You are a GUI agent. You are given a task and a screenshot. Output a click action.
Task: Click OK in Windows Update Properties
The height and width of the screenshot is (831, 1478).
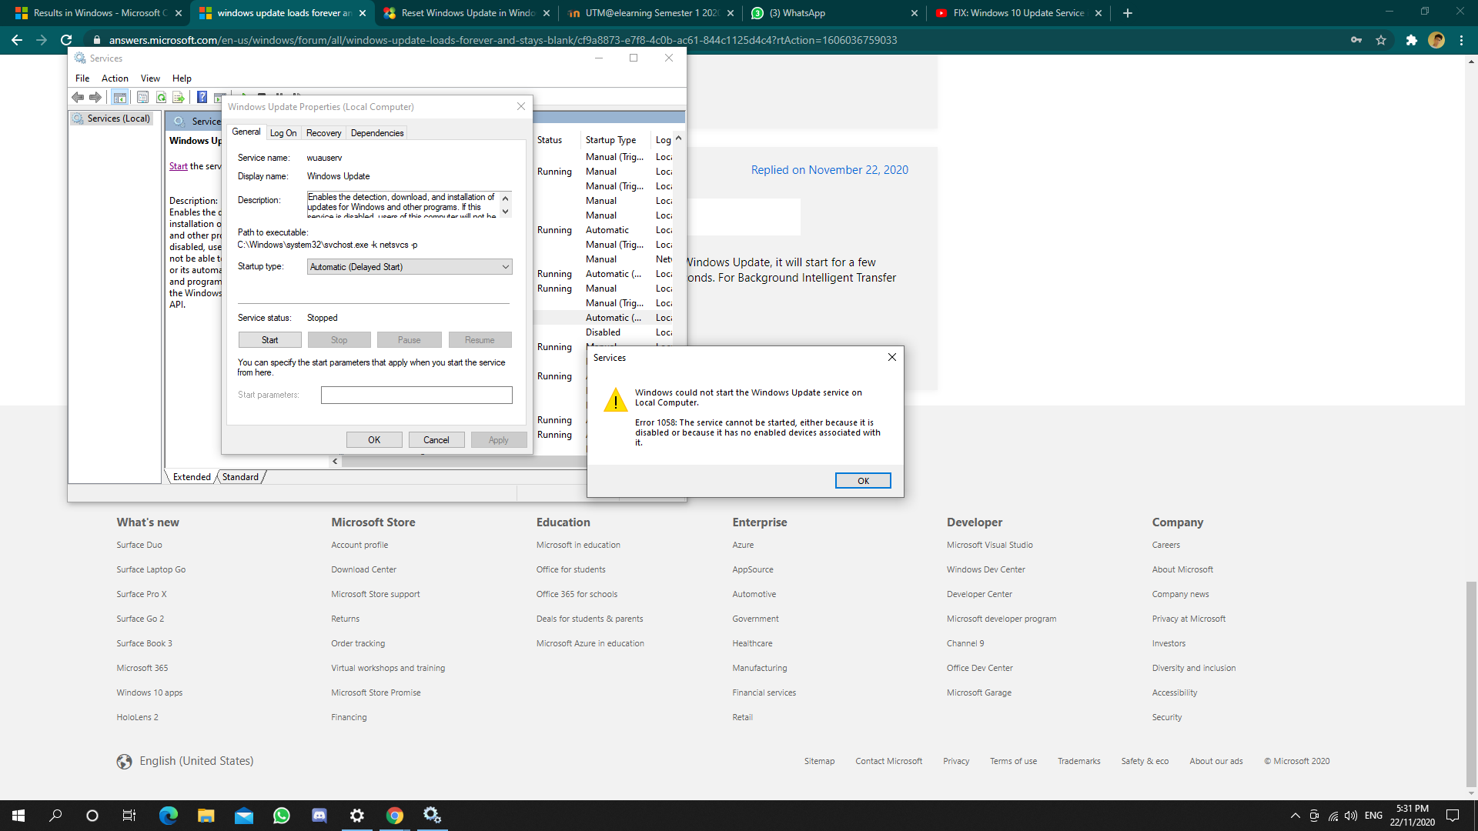click(x=374, y=440)
